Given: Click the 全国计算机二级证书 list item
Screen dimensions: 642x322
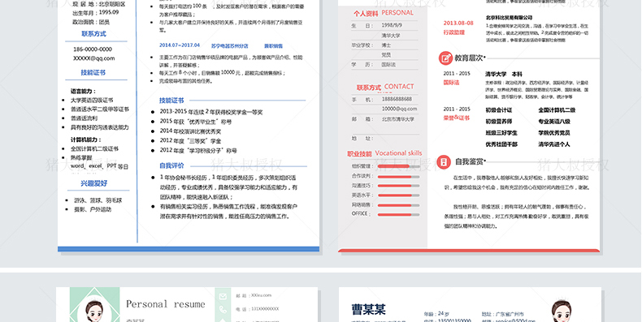Looking at the screenshot, I should pos(94,148).
